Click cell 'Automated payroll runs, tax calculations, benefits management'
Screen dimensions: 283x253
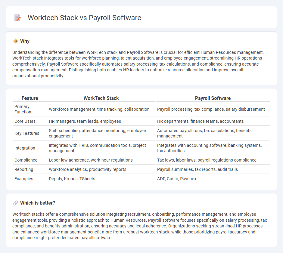(213, 133)
